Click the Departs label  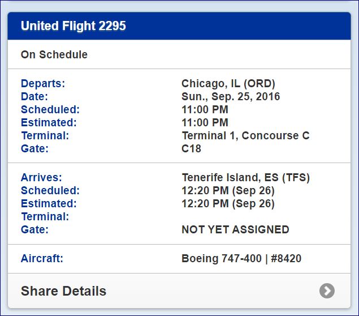pyautogui.click(x=43, y=83)
